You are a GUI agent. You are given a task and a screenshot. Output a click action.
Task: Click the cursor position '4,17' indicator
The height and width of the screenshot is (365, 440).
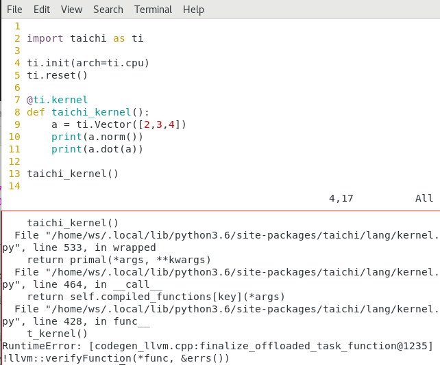pyautogui.click(x=341, y=198)
